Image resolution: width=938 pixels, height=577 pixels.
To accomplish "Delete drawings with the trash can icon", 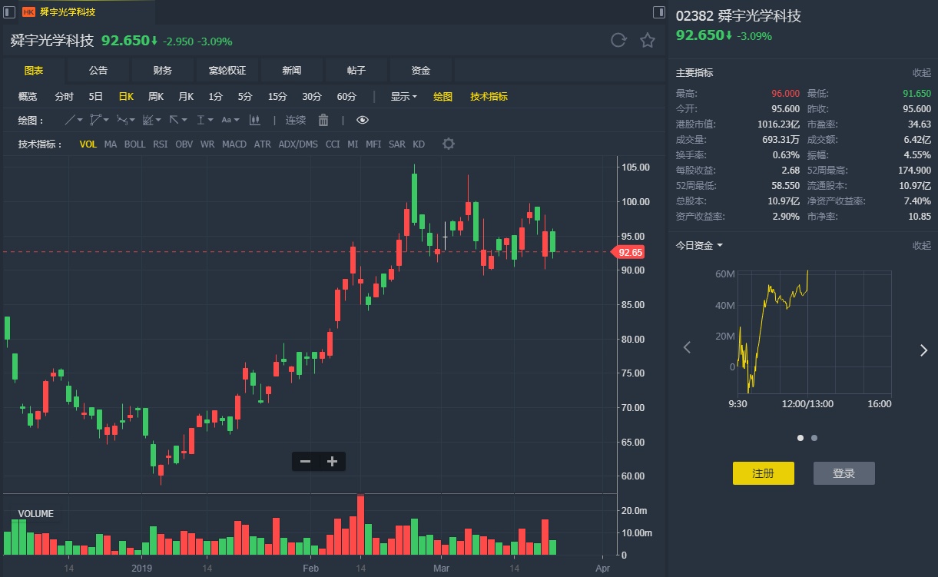I will point(323,120).
